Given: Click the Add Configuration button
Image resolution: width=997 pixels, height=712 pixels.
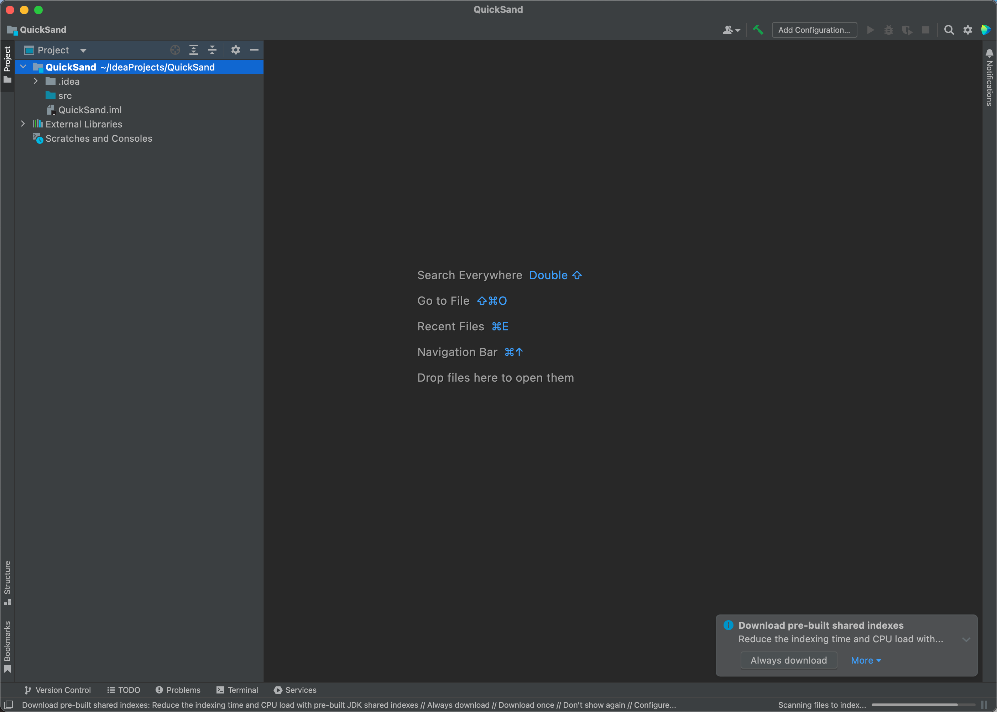Looking at the screenshot, I should point(814,30).
